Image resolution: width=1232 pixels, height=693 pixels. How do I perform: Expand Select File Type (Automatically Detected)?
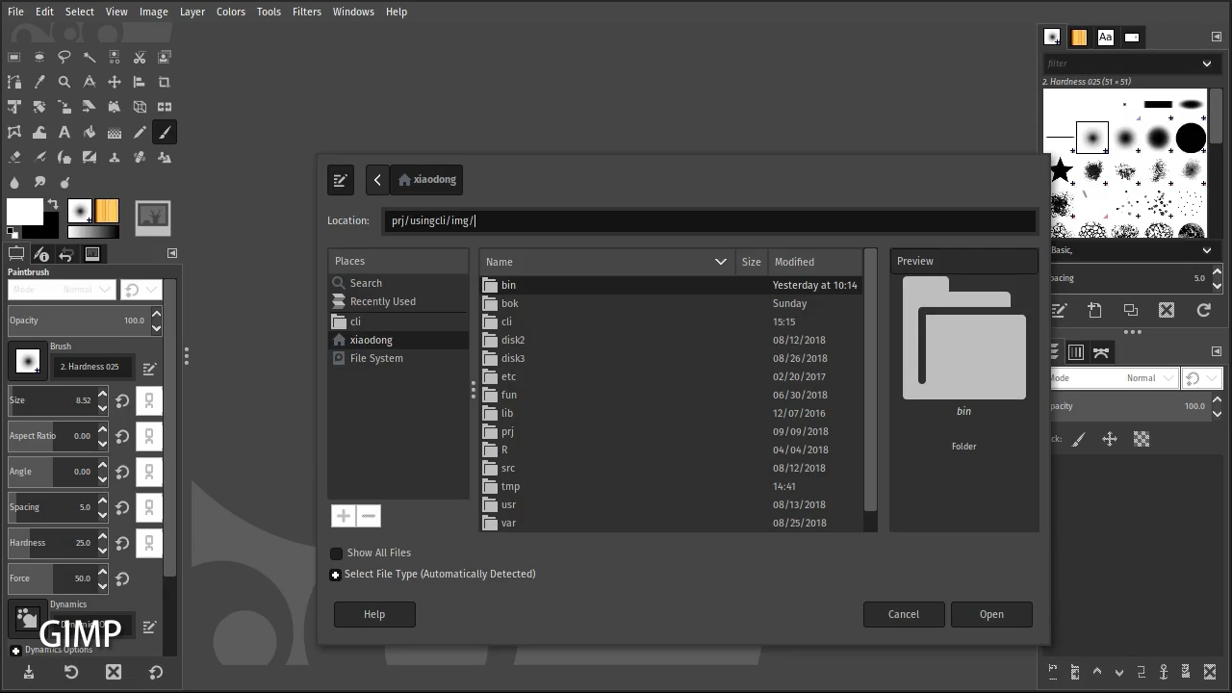[336, 575]
